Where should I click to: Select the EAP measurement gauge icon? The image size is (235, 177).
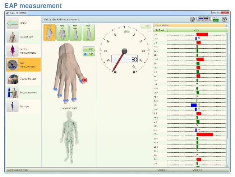coord(12,65)
